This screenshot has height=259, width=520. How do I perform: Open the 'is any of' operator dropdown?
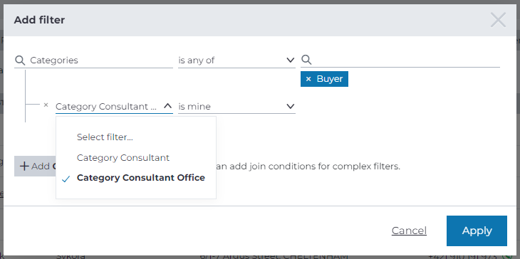click(236, 60)
